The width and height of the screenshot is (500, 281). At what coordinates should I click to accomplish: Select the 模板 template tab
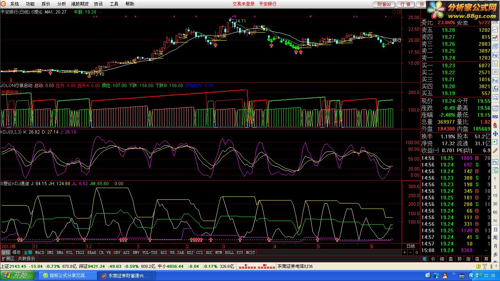coord(16,252)
